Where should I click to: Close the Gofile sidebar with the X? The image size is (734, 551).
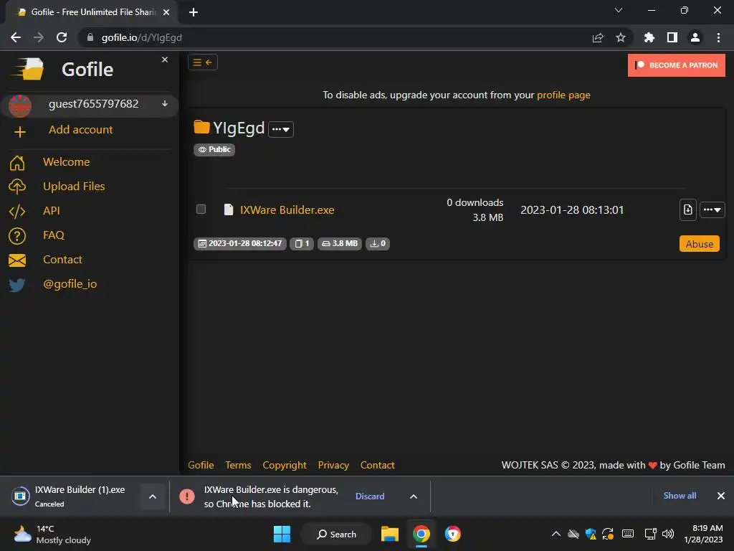[x=165, y=60]
